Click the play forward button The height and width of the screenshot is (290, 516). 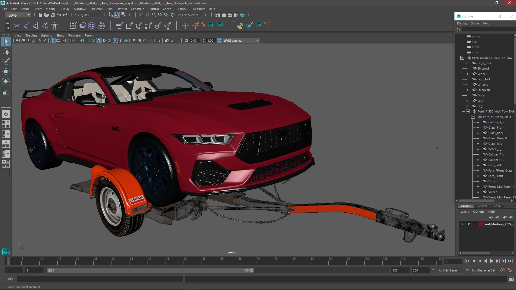[x=492, y=261]
